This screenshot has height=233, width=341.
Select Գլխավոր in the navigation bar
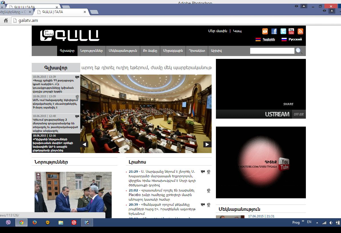[x=67, y=51]
